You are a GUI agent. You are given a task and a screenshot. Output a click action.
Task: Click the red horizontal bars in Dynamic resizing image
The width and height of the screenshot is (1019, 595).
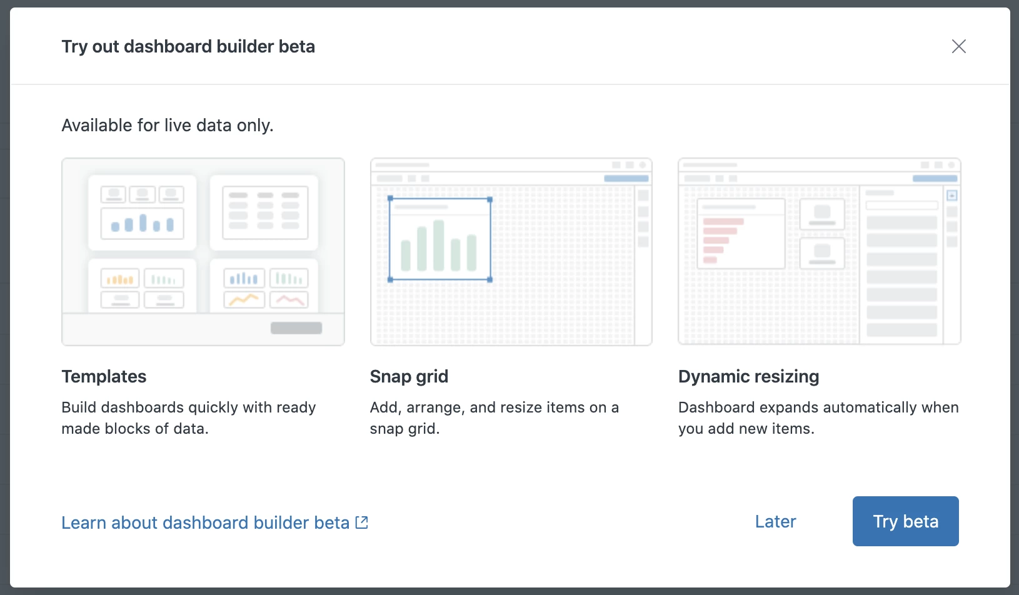[723, 240]
